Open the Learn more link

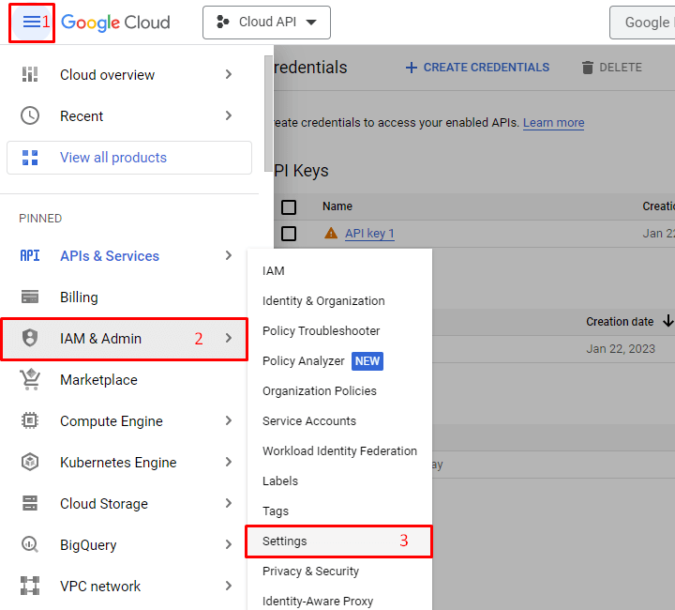[554, 123]
